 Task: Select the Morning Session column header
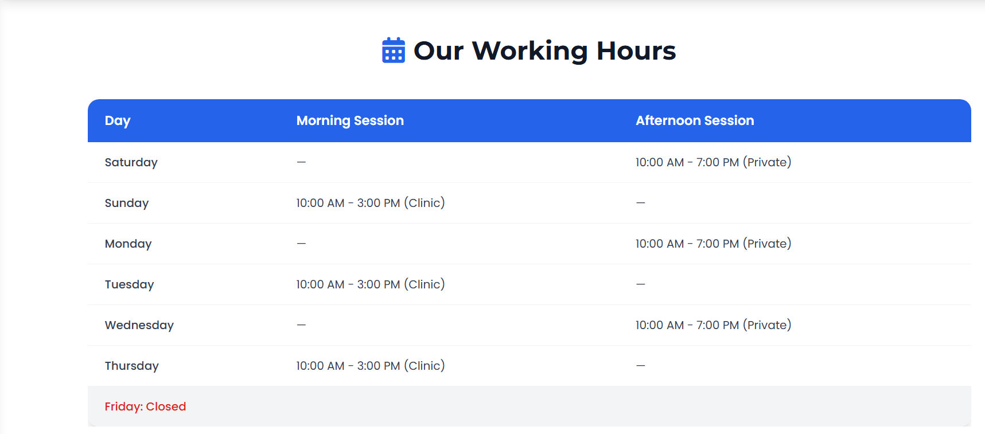(x=350, y=120)
